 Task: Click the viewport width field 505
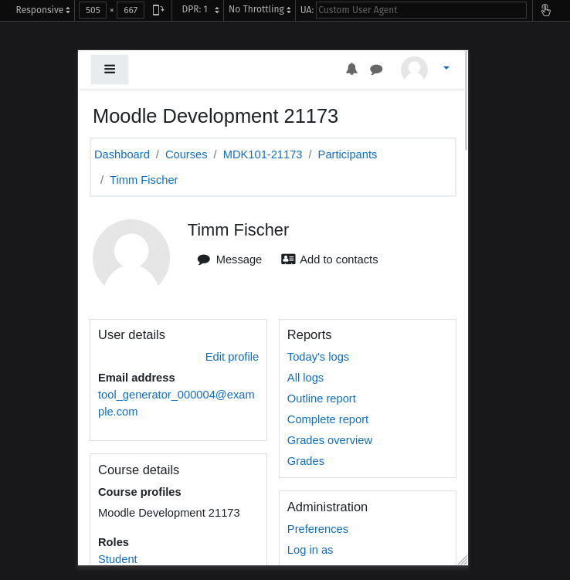[x=93, y=10]
